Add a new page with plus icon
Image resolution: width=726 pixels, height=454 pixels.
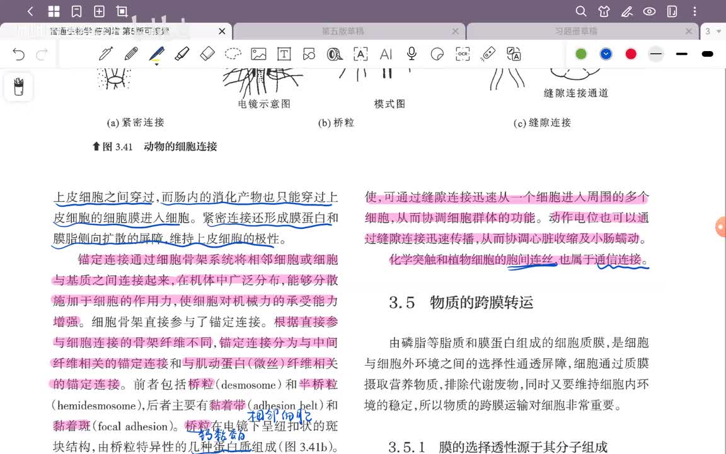[x=99, y=11]
